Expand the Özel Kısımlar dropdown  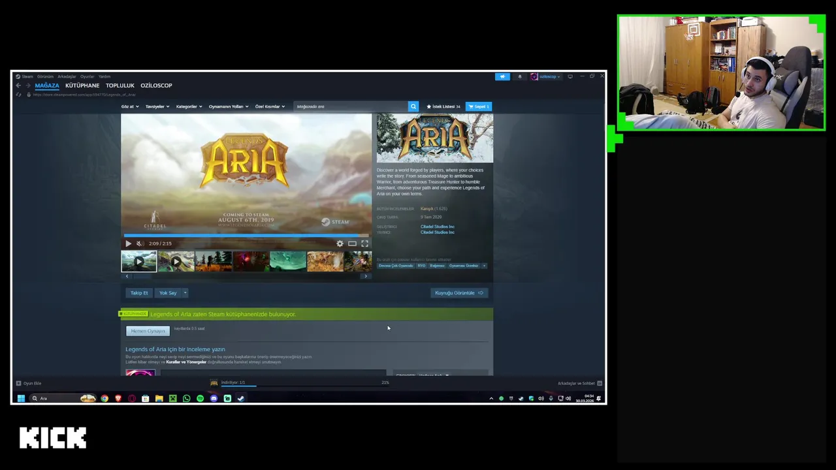click(270, 106)
